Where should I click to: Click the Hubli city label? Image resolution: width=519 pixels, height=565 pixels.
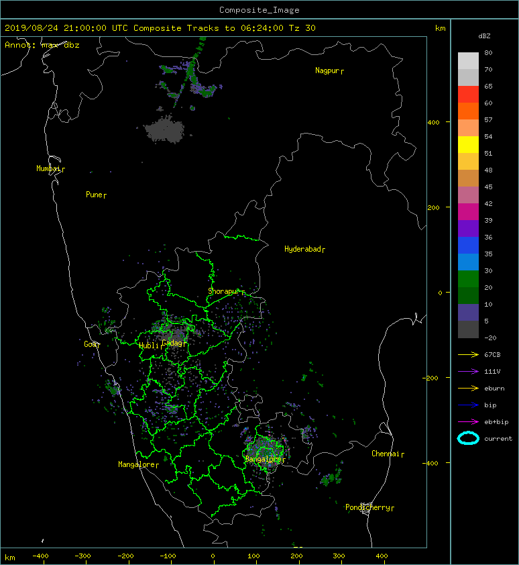(149, 346)
